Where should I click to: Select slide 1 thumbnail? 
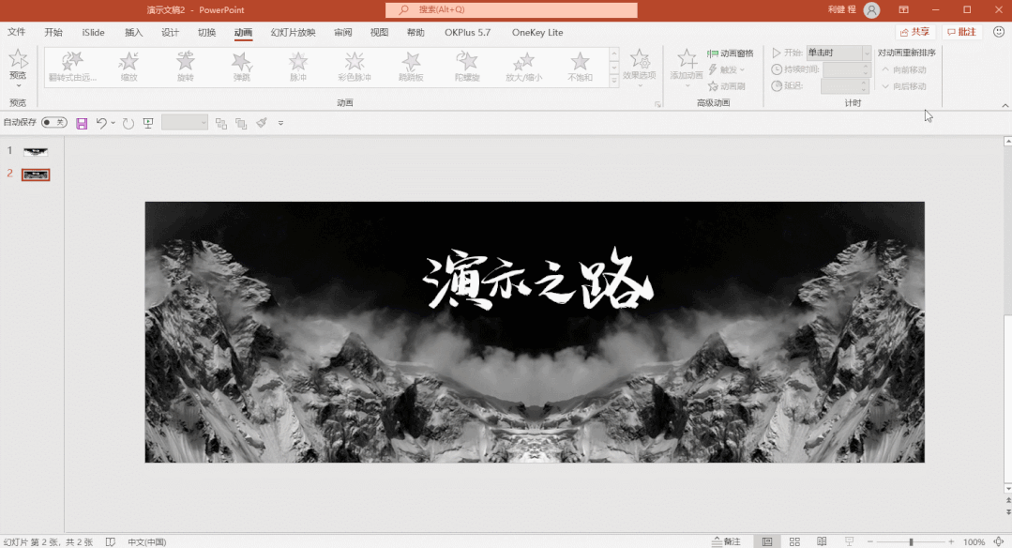pos(36,152)
